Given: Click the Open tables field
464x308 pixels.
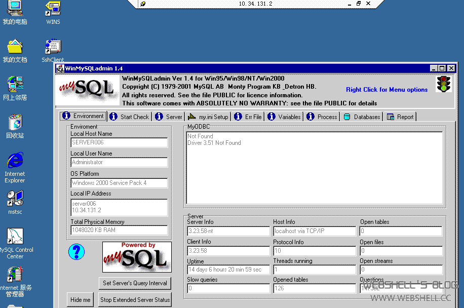Looking at the screenshot, I should [401, 231].
